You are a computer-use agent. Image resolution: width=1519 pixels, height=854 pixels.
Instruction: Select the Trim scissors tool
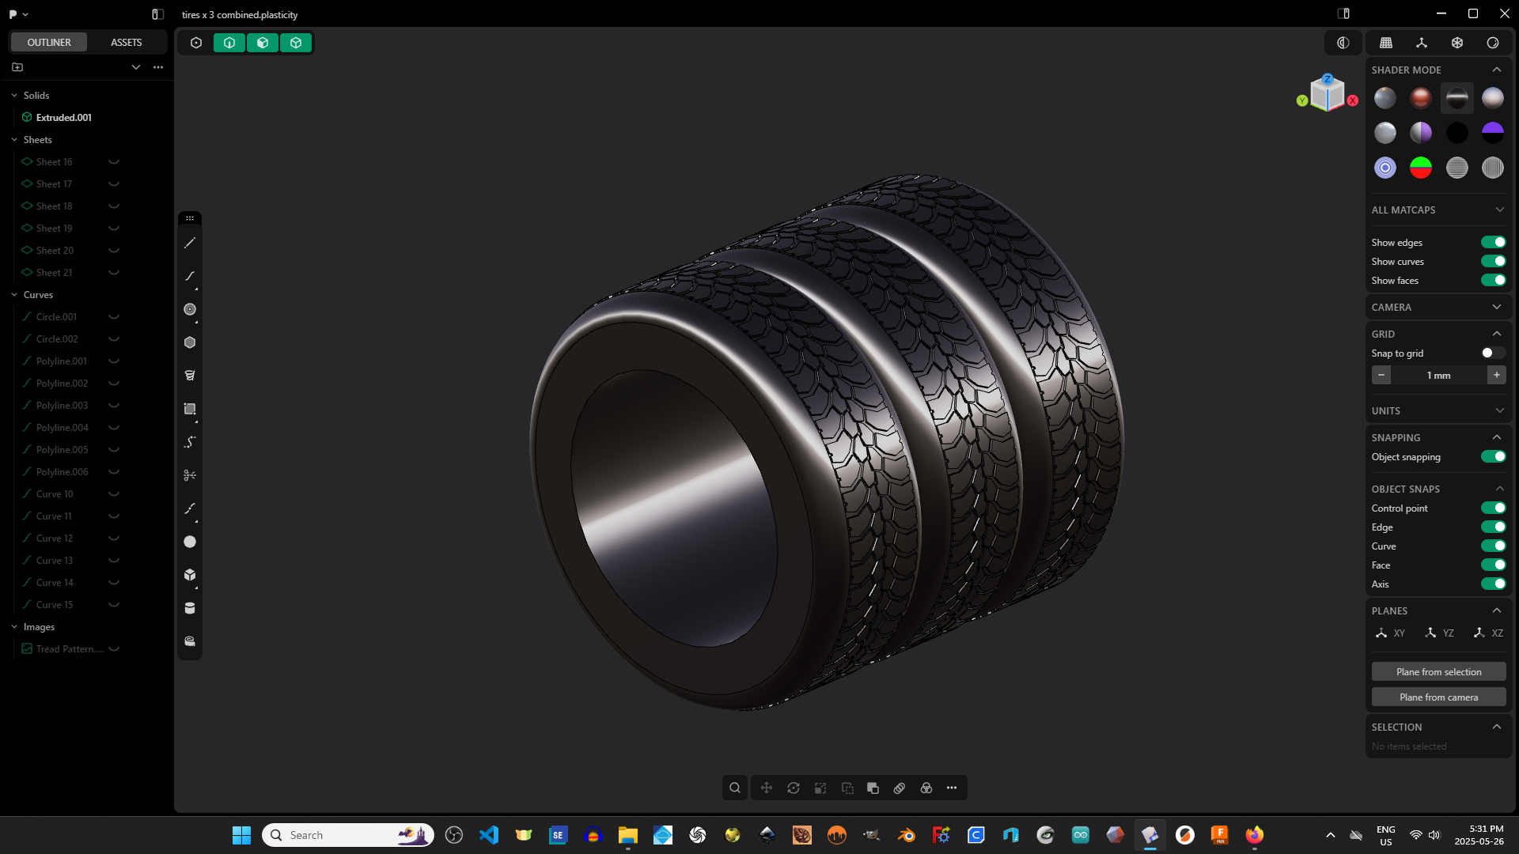(190, 475)
